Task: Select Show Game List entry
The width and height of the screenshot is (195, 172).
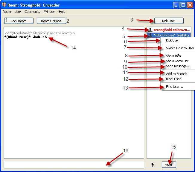Action: [x=178, y=61]
